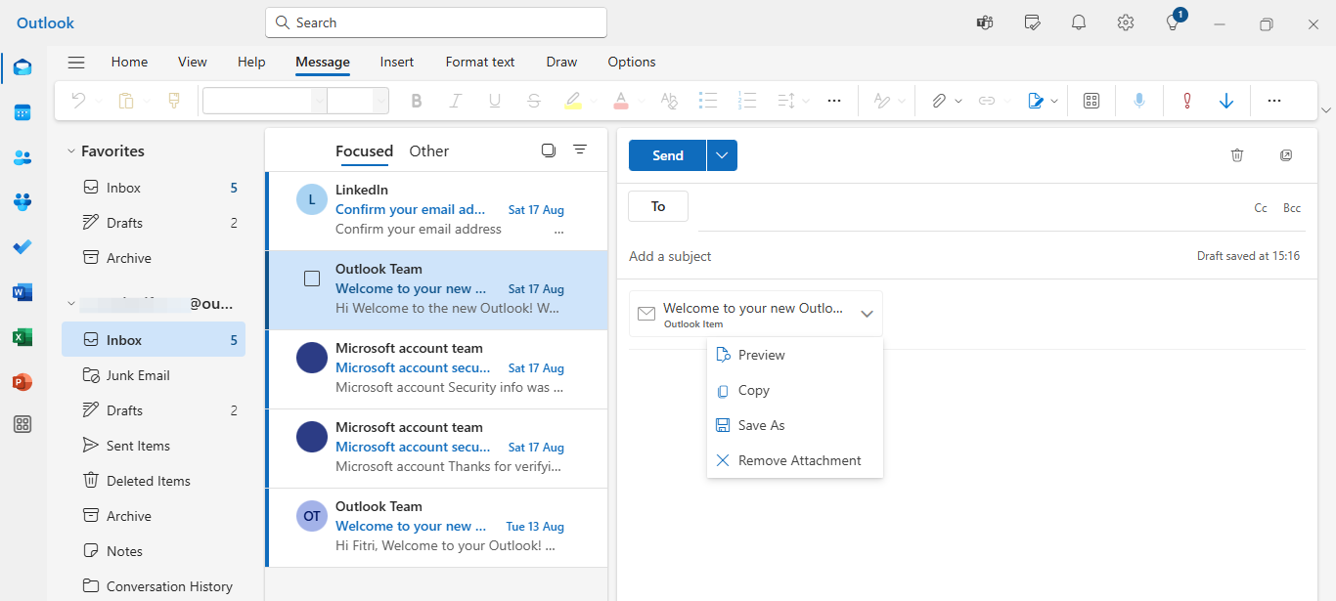Set low importance on the message

pos(1226,100)
